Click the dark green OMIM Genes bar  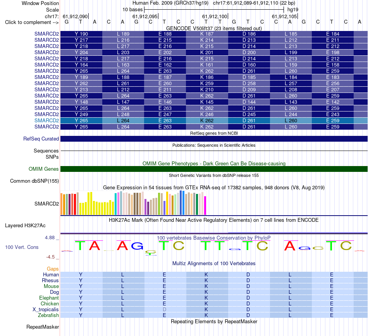(x=214, y=169)
